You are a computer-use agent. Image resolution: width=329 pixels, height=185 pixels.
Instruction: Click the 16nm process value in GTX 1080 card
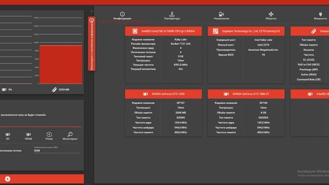[263, 107]
